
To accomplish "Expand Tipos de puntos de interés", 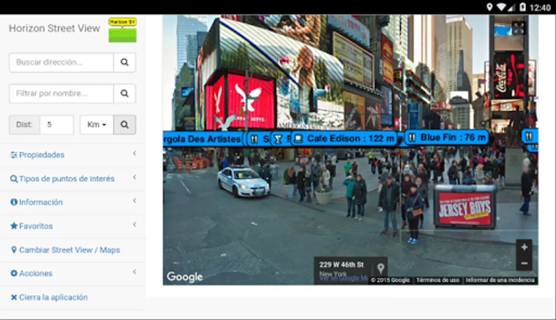I will point(73,178).
